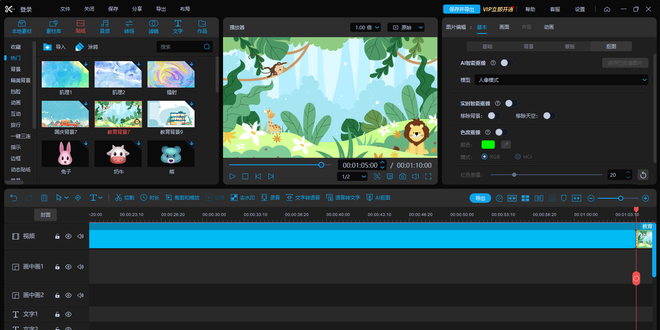Click the 录音 voice recording tool

271,198
